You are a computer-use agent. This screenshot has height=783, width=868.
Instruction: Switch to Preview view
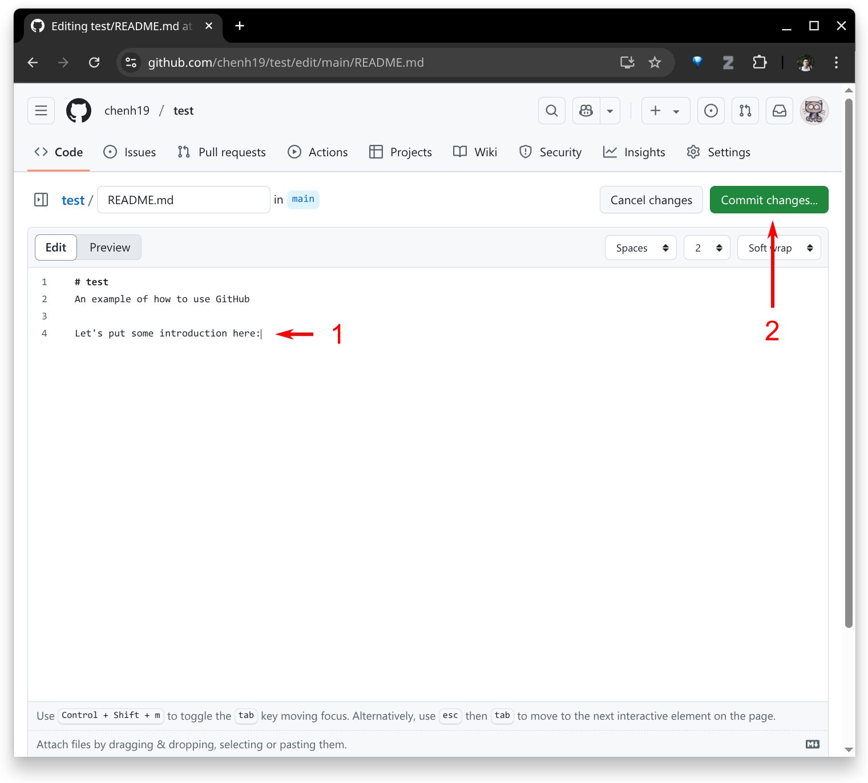click(x=110, y=248)
